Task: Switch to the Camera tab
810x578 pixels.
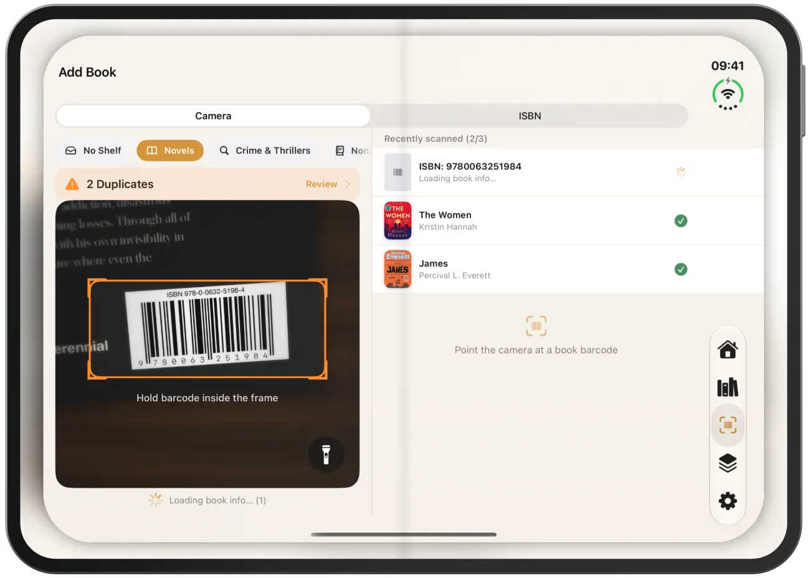Action: tap(213, 116)
